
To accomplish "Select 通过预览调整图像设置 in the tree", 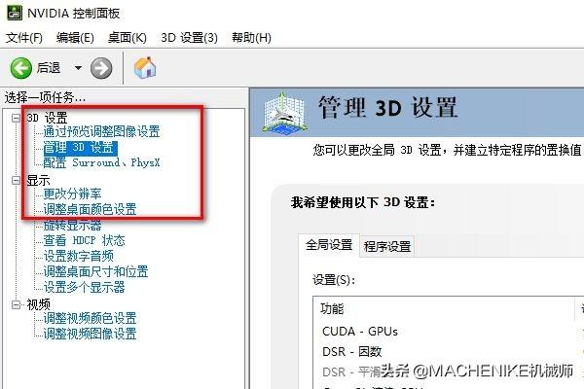I will click(x=101, y=132).
